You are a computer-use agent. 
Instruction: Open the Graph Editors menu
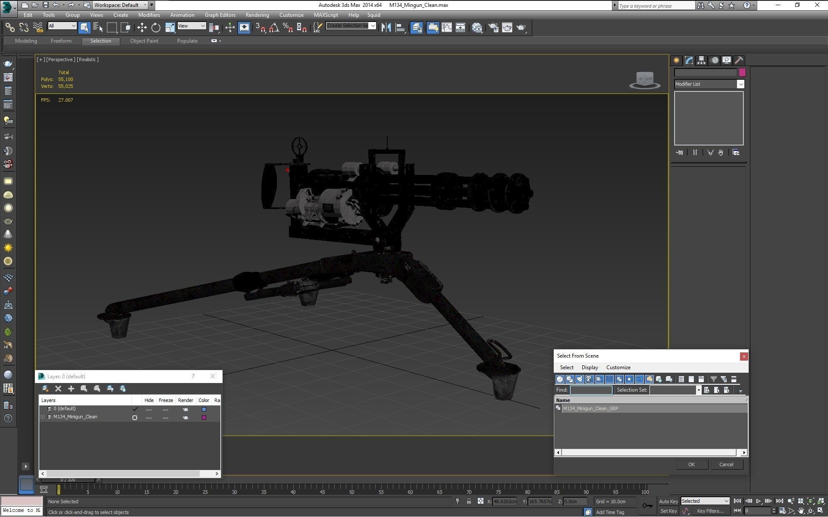click(x=220, y=15)
